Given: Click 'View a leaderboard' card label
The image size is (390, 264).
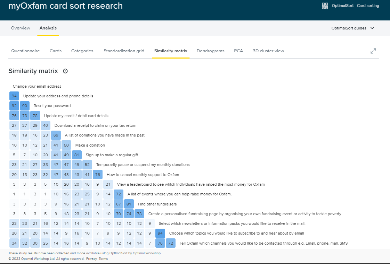Looking at the screenshot, I should click(191, 184).
